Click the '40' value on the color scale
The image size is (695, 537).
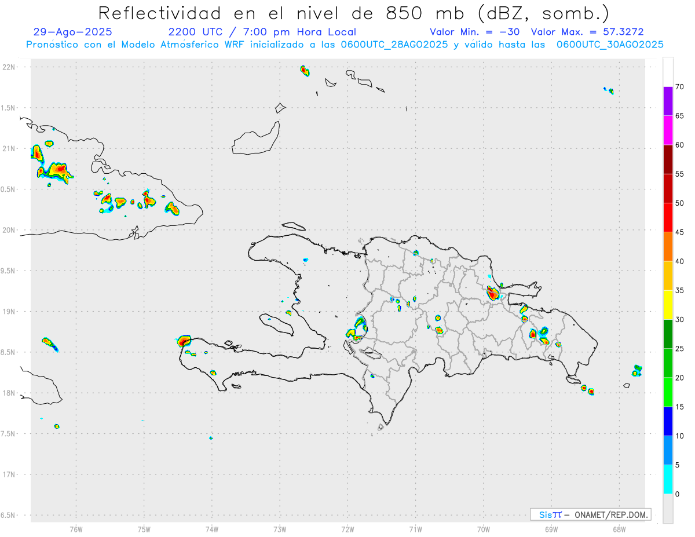point(680,261)
